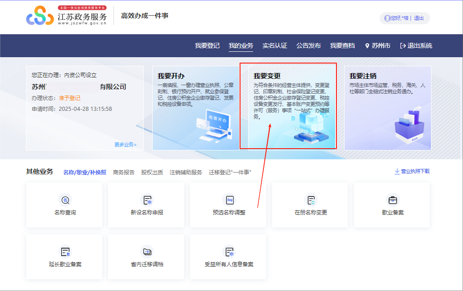The image size is (463, 291).
Task: Select the 名称/歇业/补换照 tab
Action: pos(85,172)
